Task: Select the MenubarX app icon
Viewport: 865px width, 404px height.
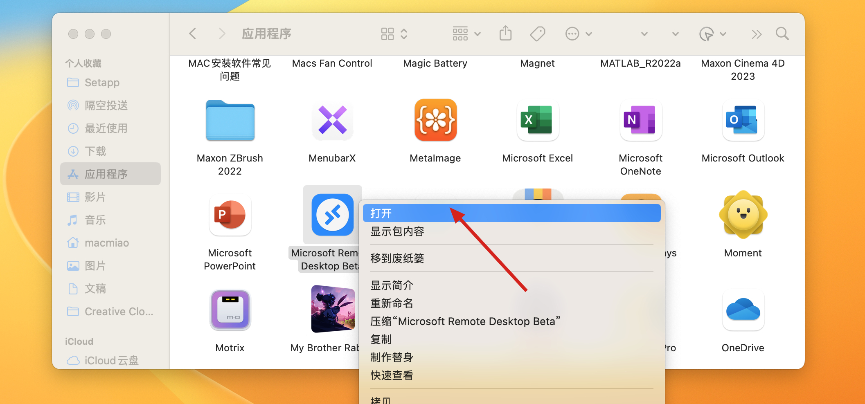Action: pyautogui.click(x=332, y=120)
